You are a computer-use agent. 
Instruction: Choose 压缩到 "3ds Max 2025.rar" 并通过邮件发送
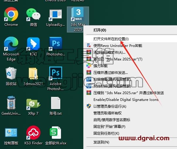click(130, 93)
